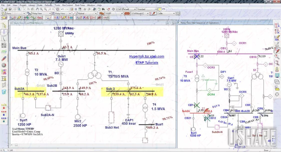Viewport: 281px width, 152px height.
Task: Click the study case briefcase icon beside SQOP
Action: (102, 14)
